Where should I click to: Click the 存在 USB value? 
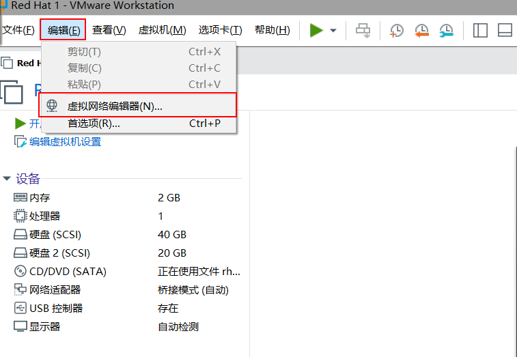[168, 309]
